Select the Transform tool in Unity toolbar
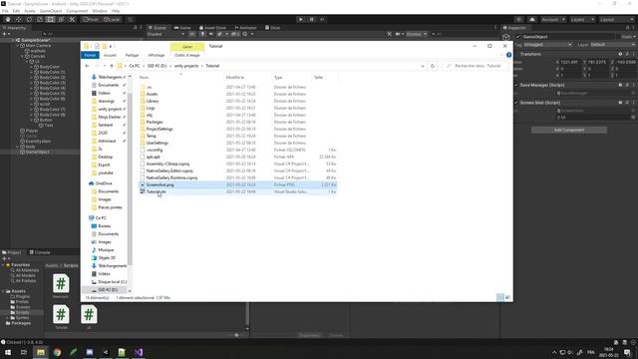The image size is (638, 359). pos(61,19)
